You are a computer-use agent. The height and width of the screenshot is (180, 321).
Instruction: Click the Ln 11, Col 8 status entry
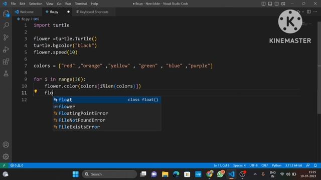tap(222, 165)
